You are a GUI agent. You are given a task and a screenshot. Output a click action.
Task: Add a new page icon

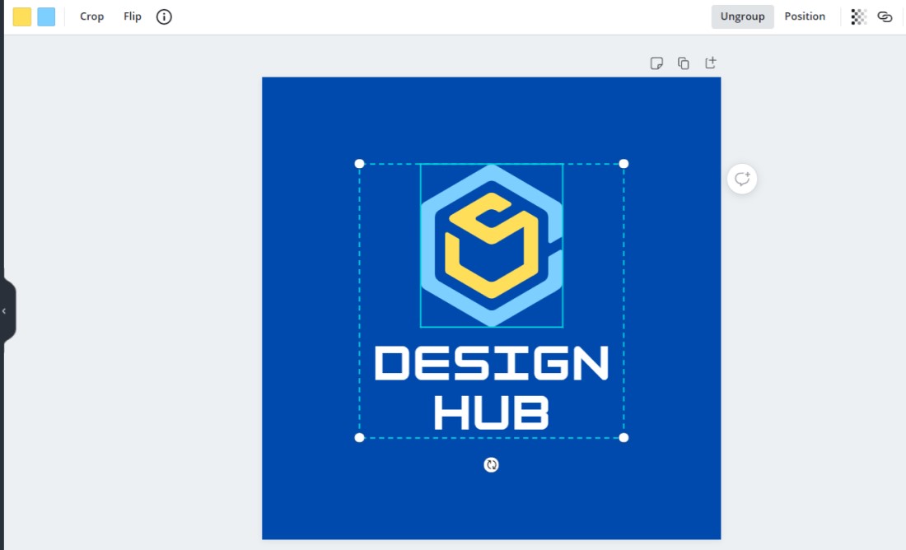point(711,63)
